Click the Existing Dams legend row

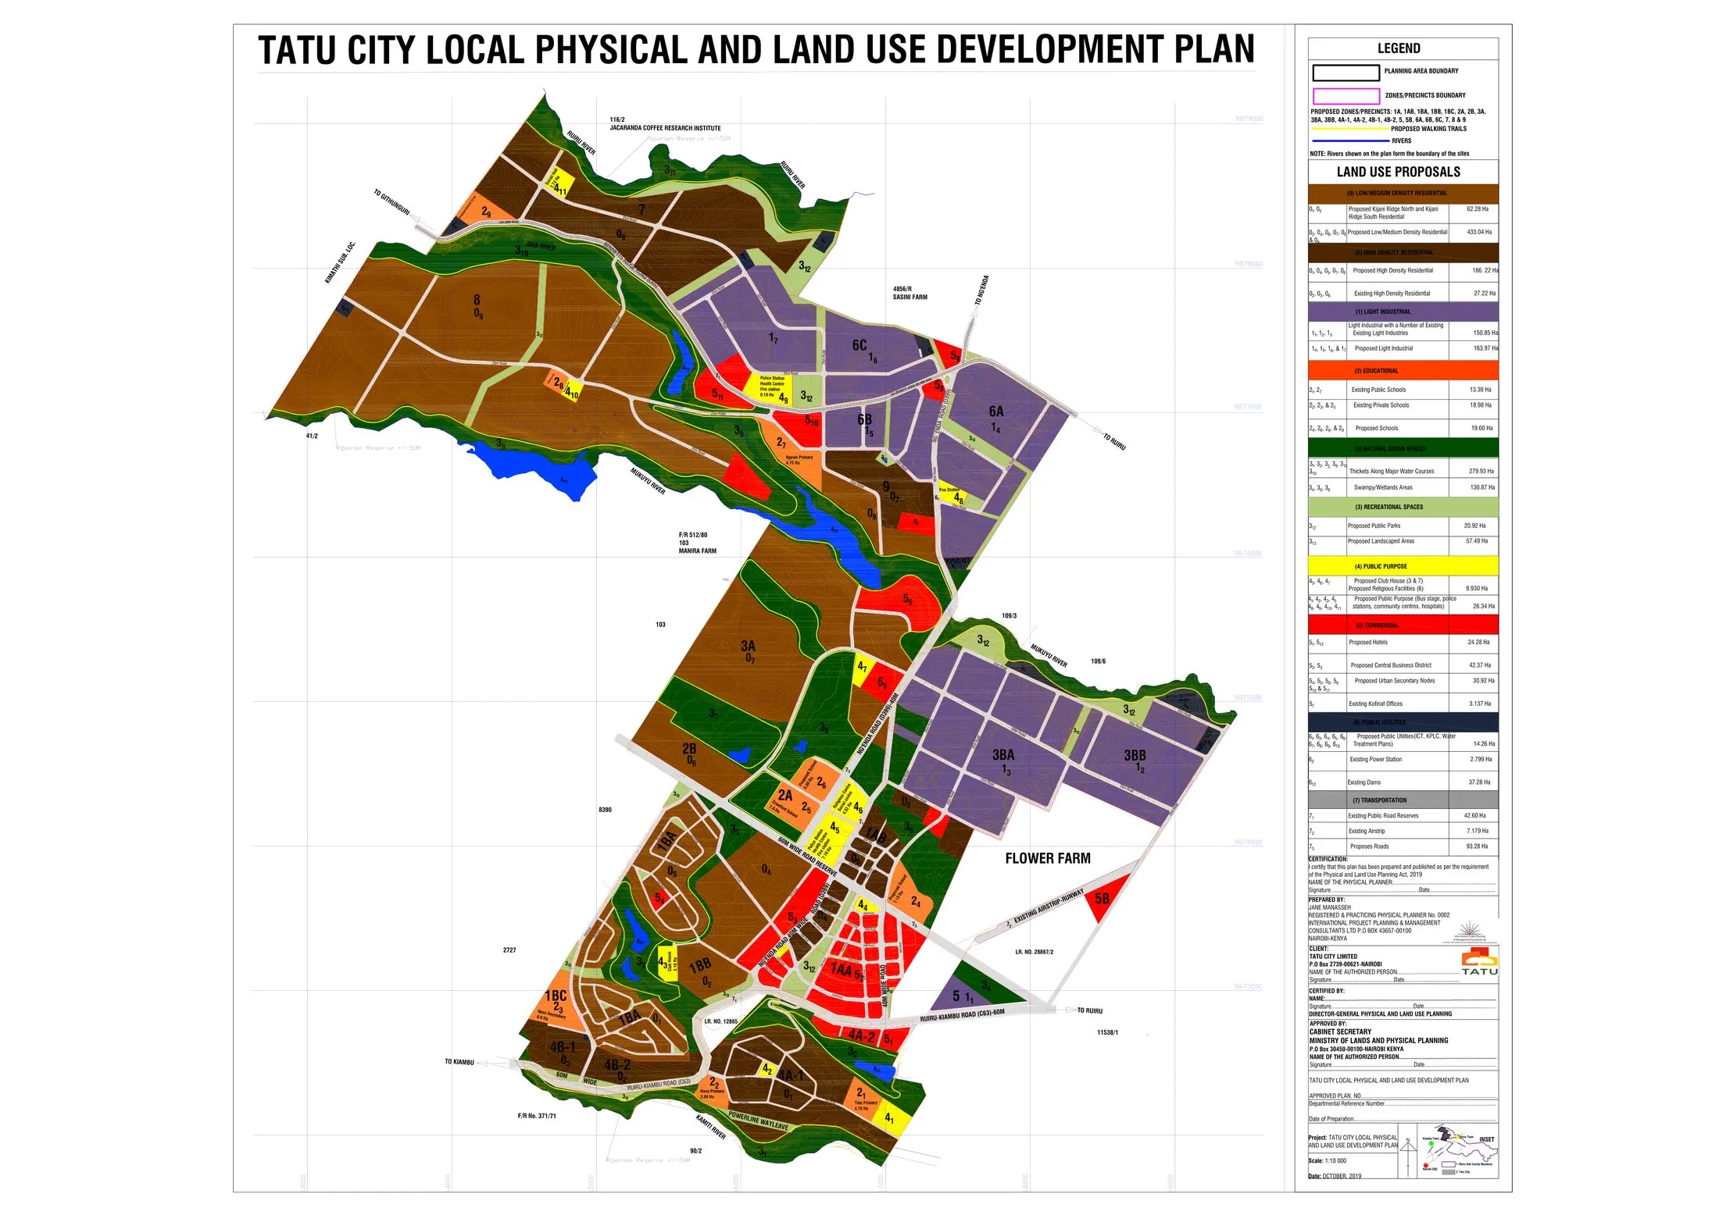pyautogui.click(x=1403, y=782)
